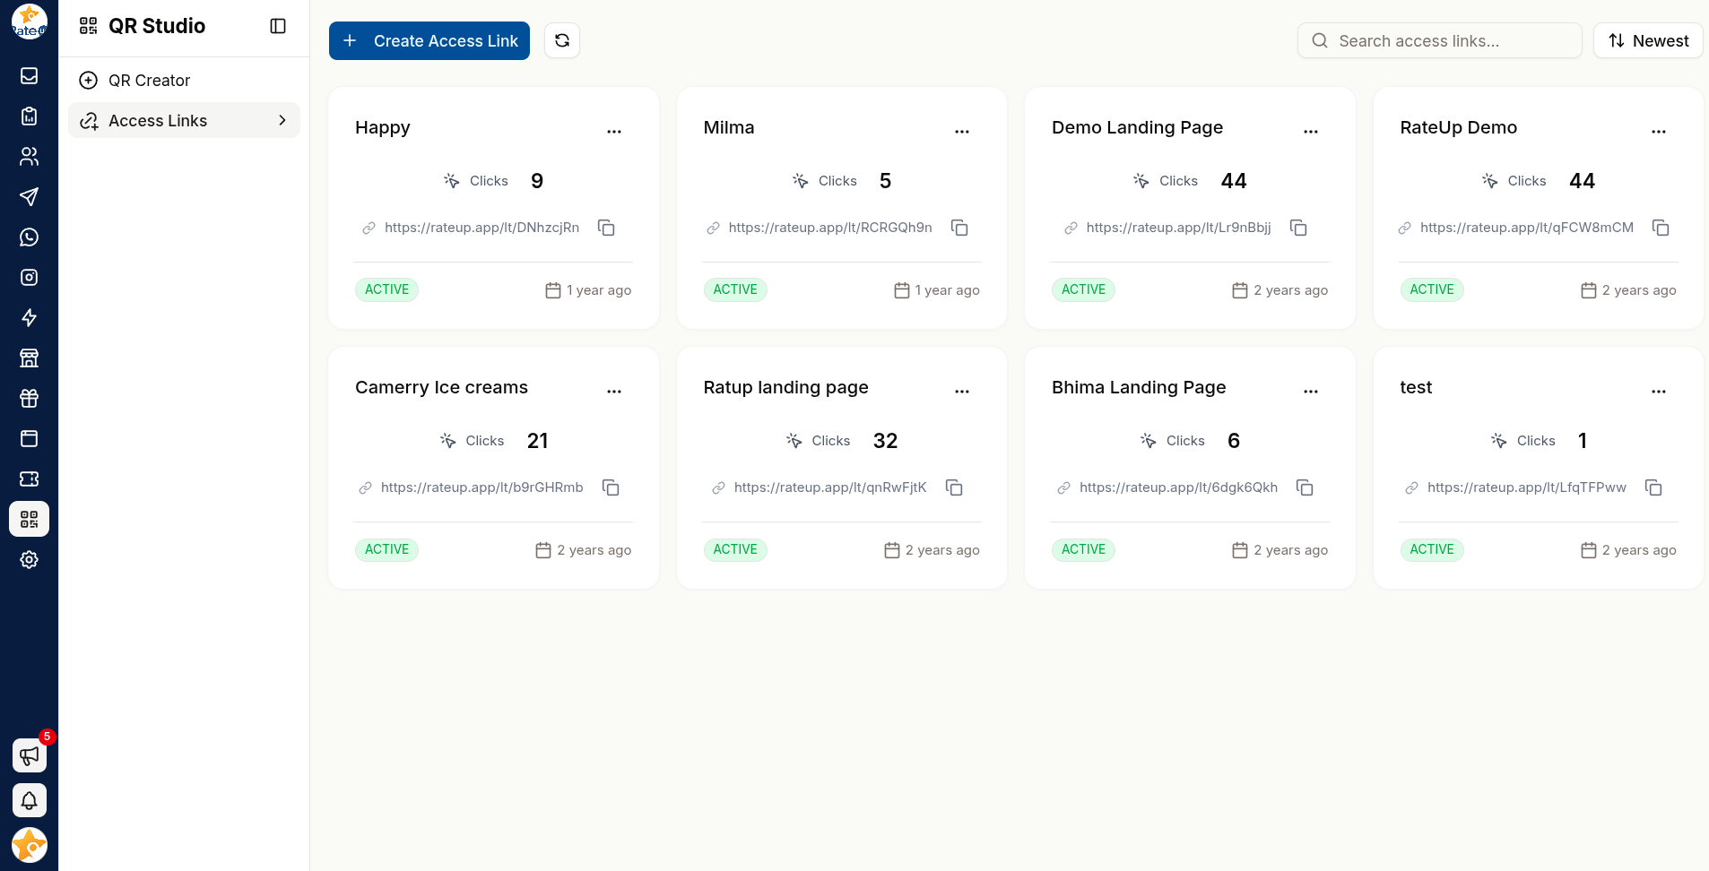Click the RateUp logo at top left

29,22
